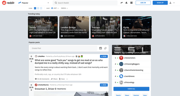
Task: Select the Aww category tab
Action: [x=145, y=95]
